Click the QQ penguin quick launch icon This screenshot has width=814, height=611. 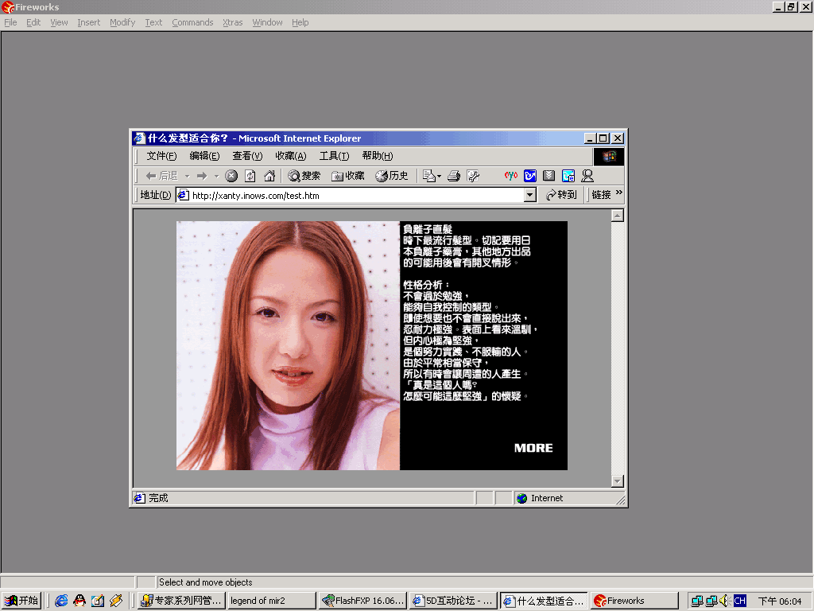click(x=79, y=601)
